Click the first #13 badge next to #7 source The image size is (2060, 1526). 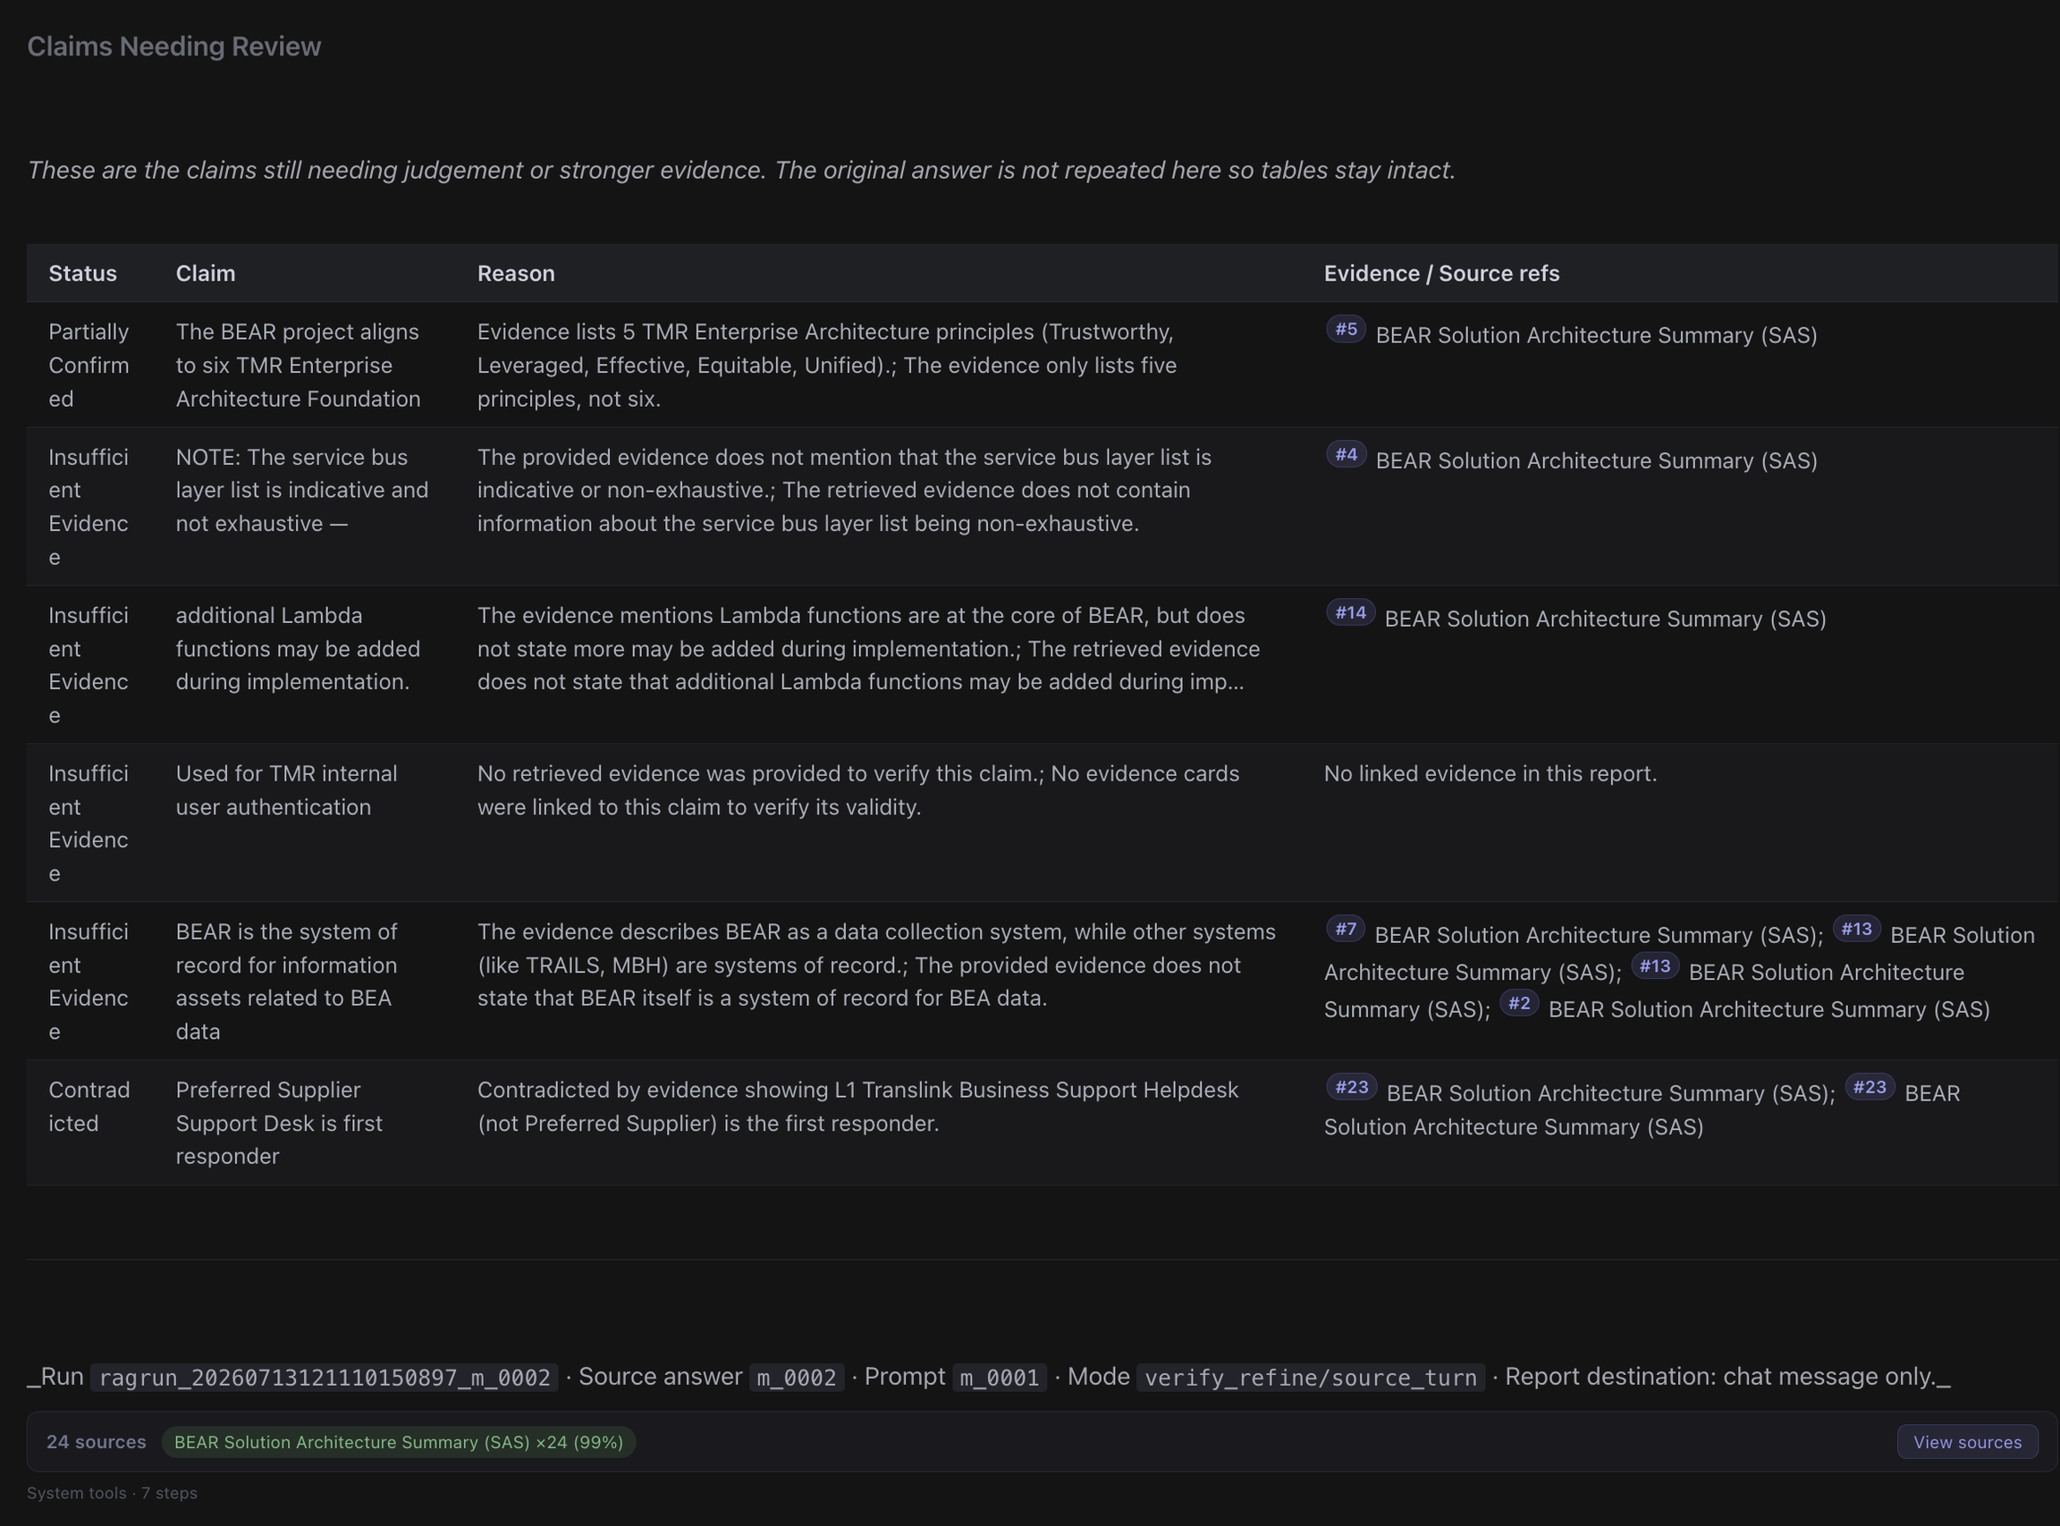pyautogui.click(x=1856, y=928)
